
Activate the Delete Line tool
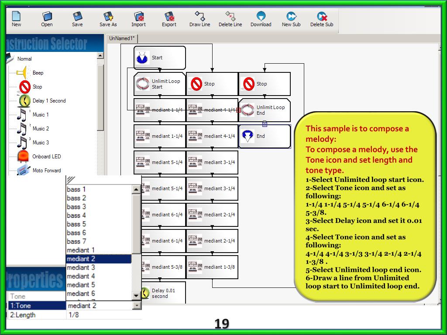[230, 19]
